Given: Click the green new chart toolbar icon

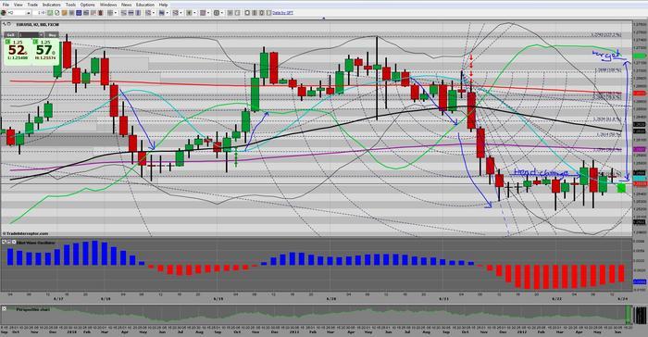Looking at the screenshot, I should [50, 13].
